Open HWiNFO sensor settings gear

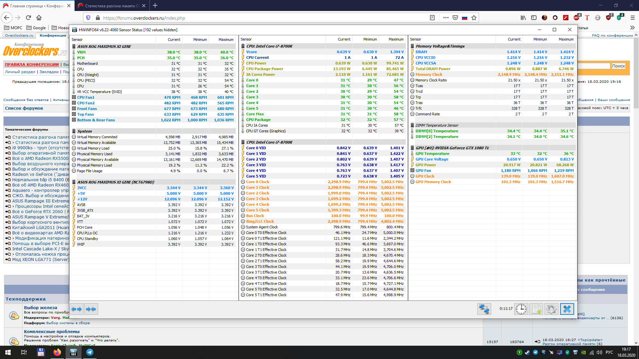551,309
